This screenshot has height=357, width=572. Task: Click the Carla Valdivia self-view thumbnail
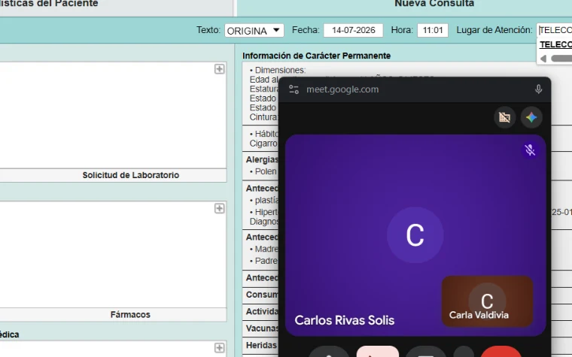coord(488,301)
